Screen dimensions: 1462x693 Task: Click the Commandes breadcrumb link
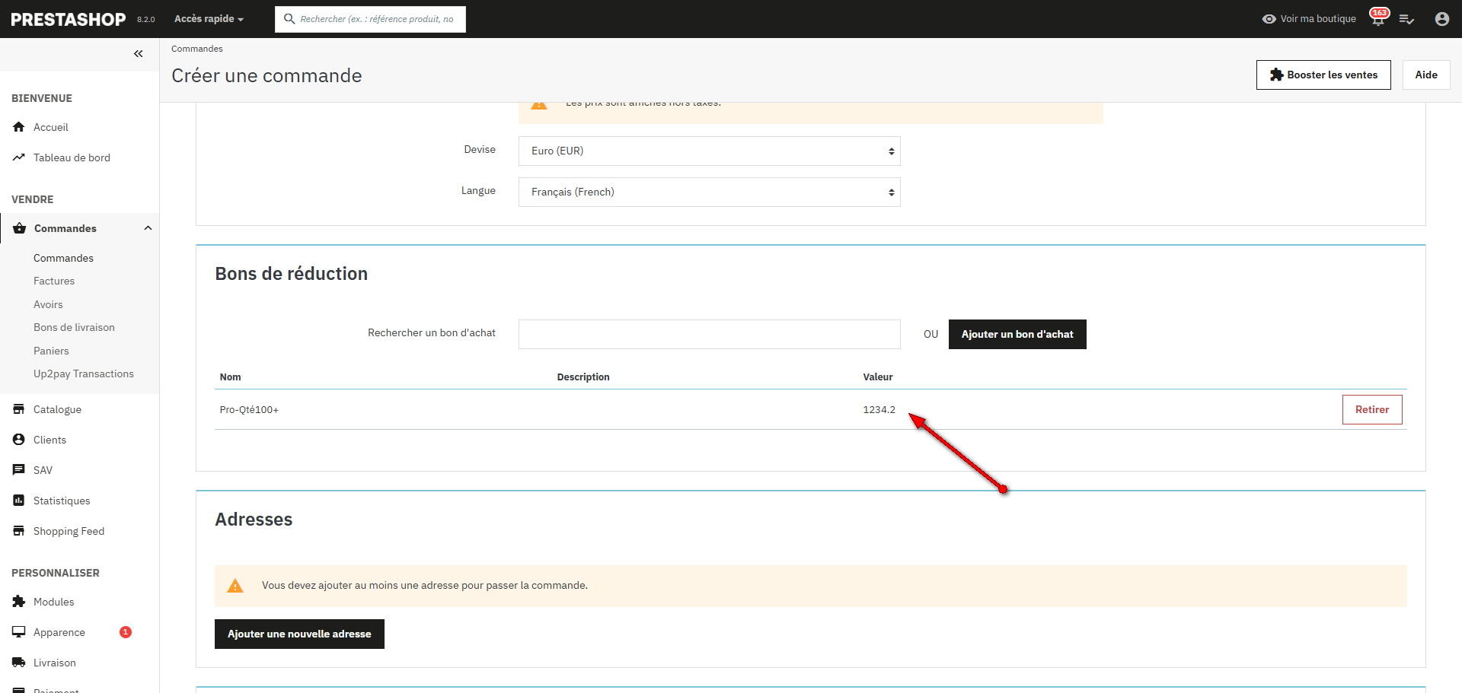[x=197, y=49]
